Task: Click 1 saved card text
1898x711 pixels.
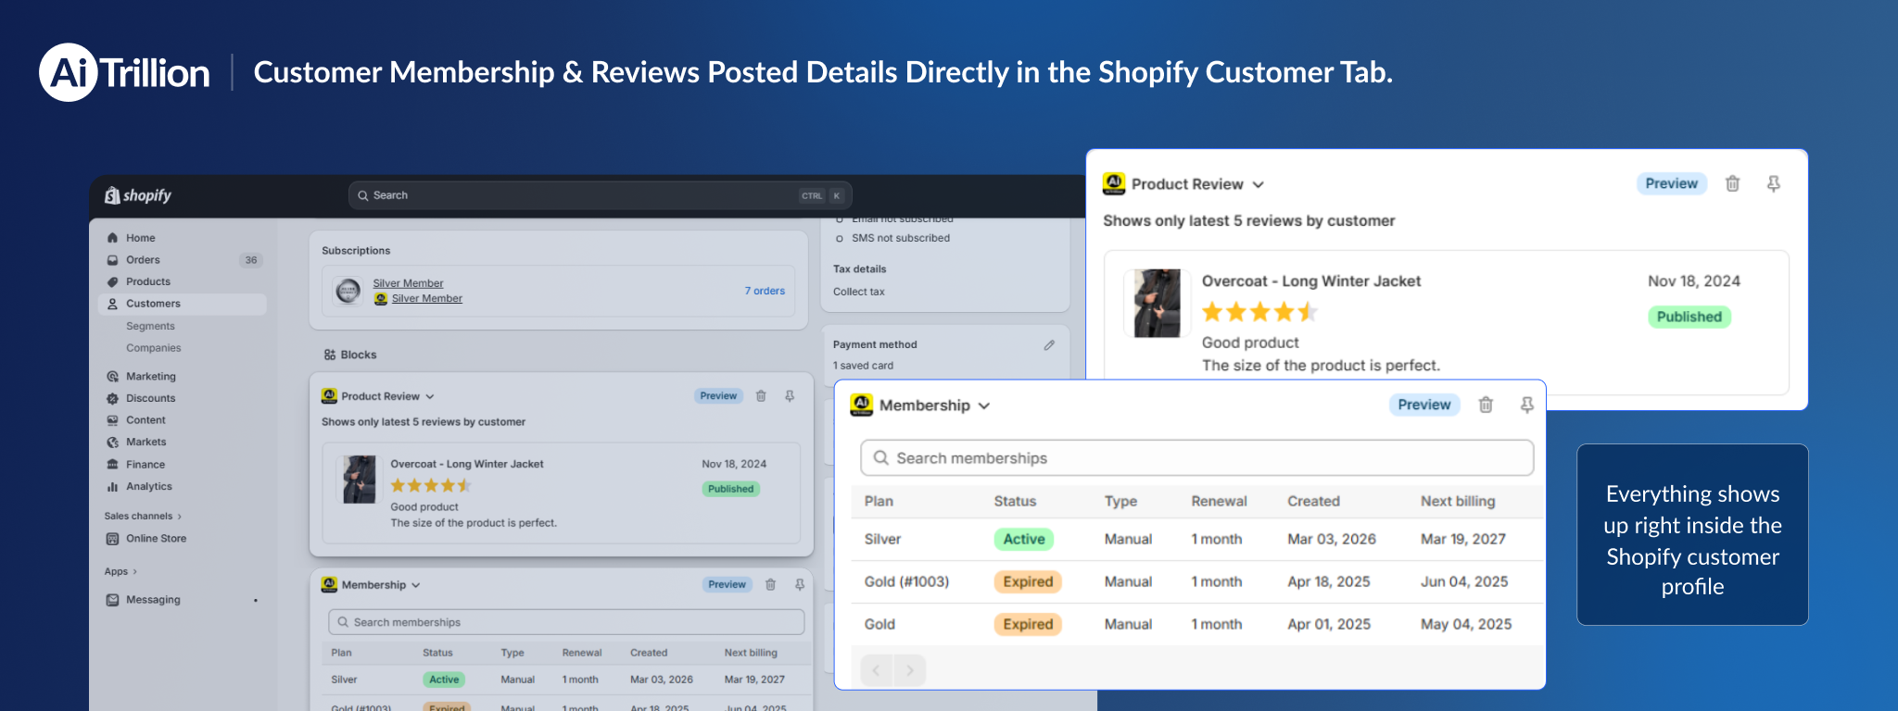Action: tap(863, 366)
